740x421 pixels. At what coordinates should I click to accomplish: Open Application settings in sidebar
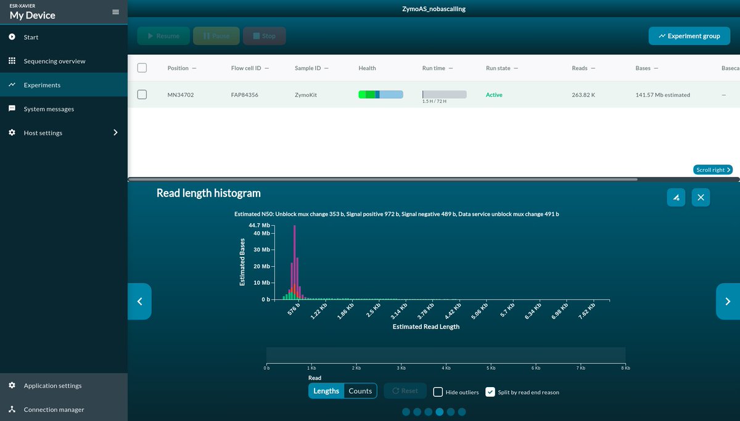point(64,385)
